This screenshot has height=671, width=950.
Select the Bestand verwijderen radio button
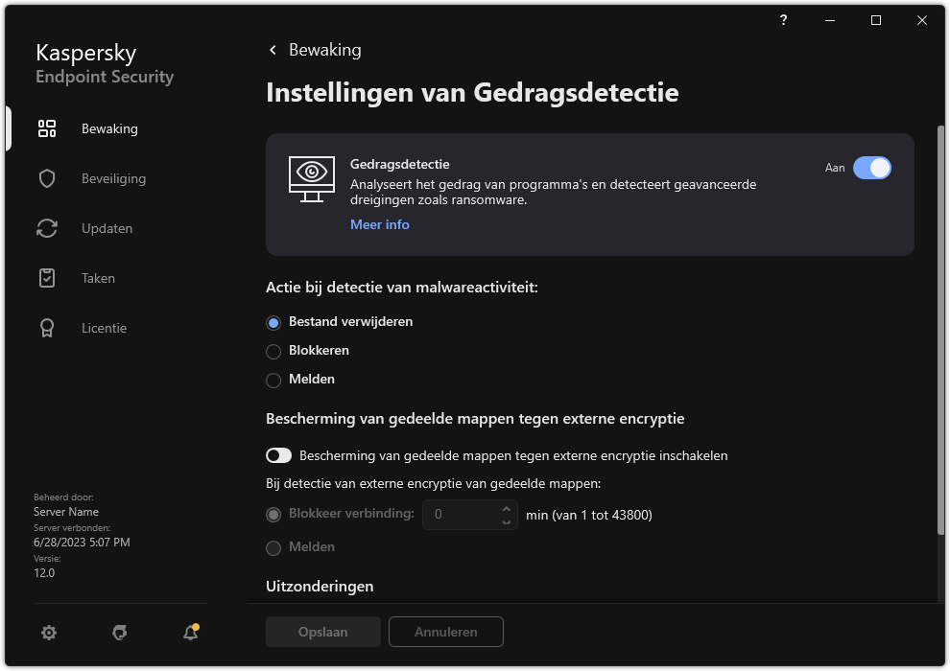coord(273,322)
